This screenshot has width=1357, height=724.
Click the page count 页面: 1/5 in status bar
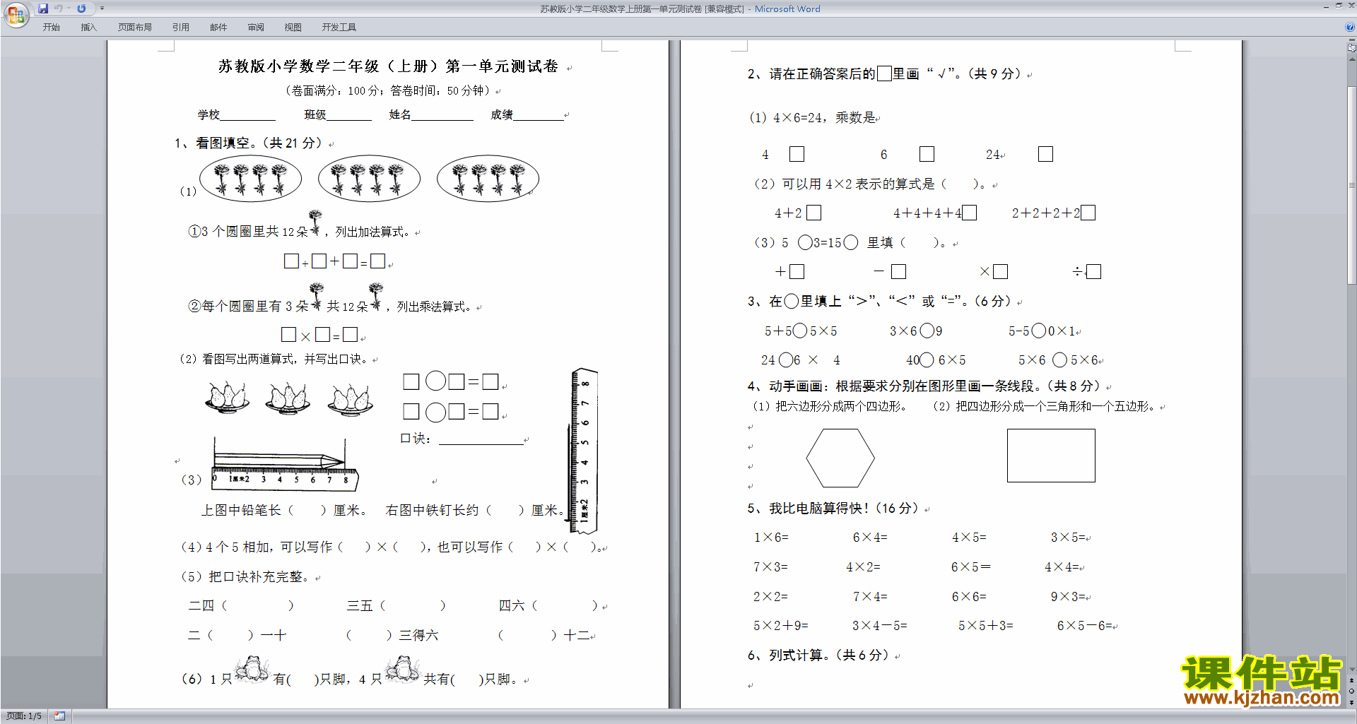coord(24,716)
